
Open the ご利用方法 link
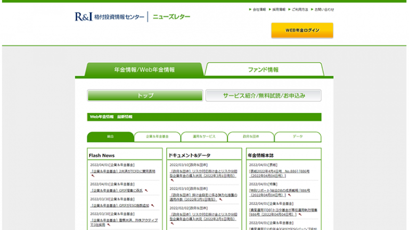pyautogui.click(x=300, y=10)
